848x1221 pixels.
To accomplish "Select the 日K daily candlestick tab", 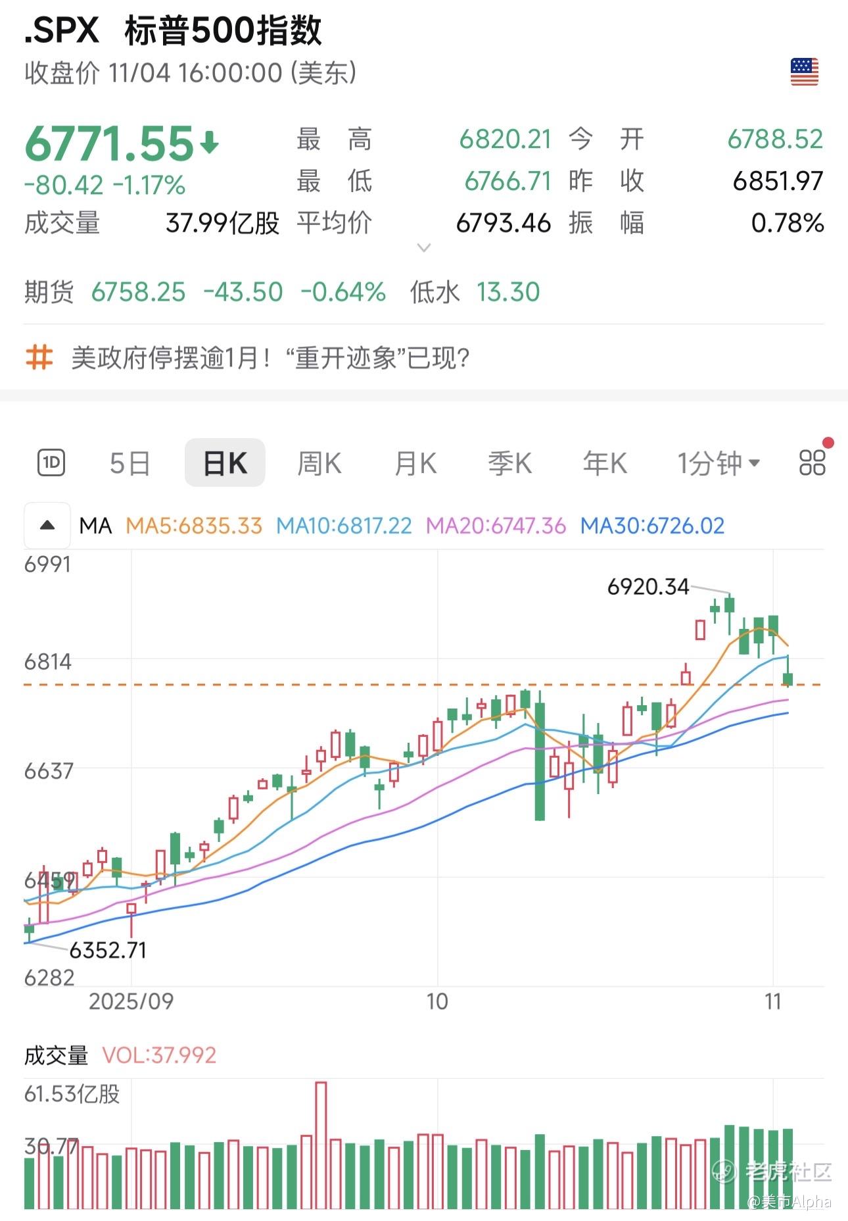I will (x=225, y=463).
